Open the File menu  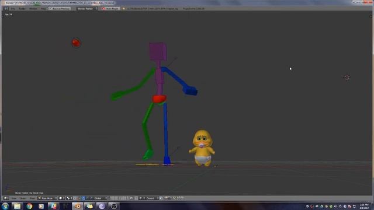13,9
